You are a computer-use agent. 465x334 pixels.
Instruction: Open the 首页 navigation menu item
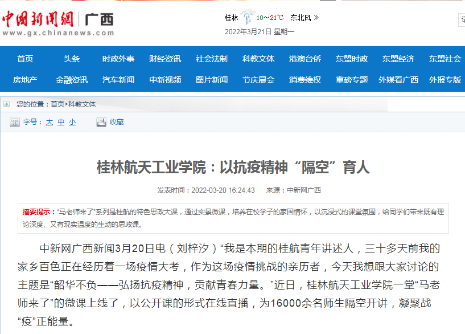tap(25, 59)
